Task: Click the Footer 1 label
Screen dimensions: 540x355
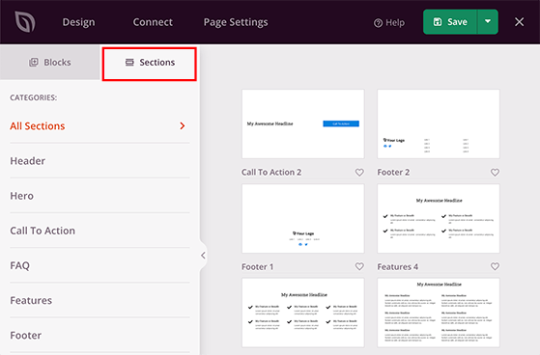Action: 257,266
